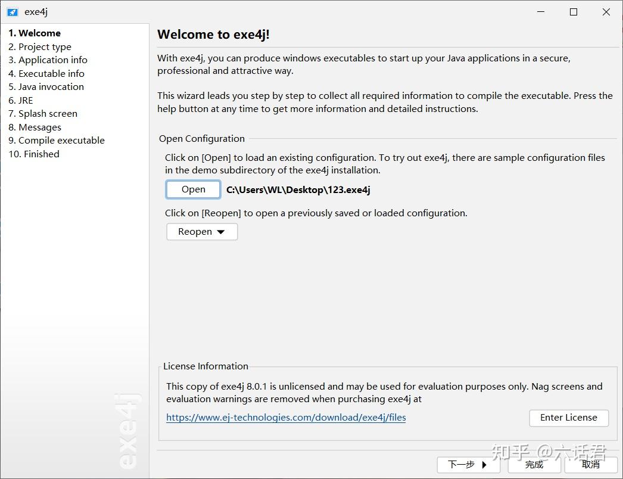Click the loaded path C:\Users\WL\Desktop\123.exe4j

[x=298, y=190]
